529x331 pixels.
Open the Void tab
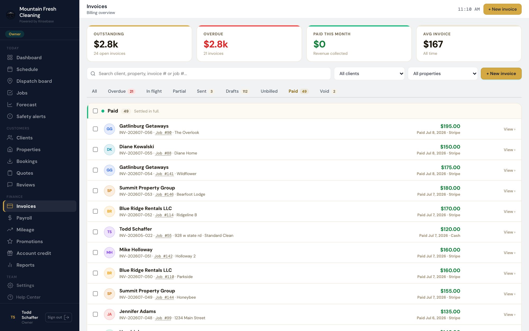click(328, 91)
